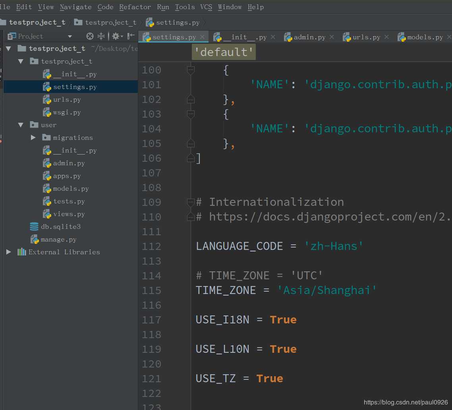Screen dimensions: 452x410
Task: Collapse the testproject_t root folder
Action: coord(9,49)
